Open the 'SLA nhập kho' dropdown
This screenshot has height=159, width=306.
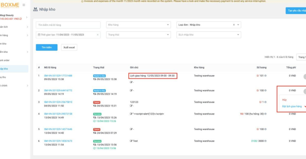coord(209,35)
